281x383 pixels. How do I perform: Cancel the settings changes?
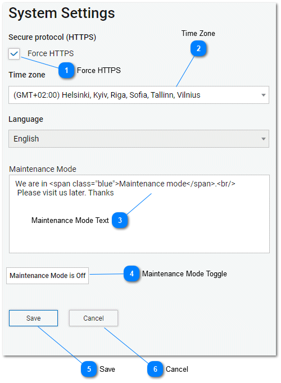(x=94, y=318)
